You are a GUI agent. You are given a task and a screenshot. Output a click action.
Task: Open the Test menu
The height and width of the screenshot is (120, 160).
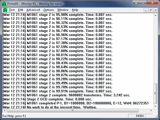point(12,10)
